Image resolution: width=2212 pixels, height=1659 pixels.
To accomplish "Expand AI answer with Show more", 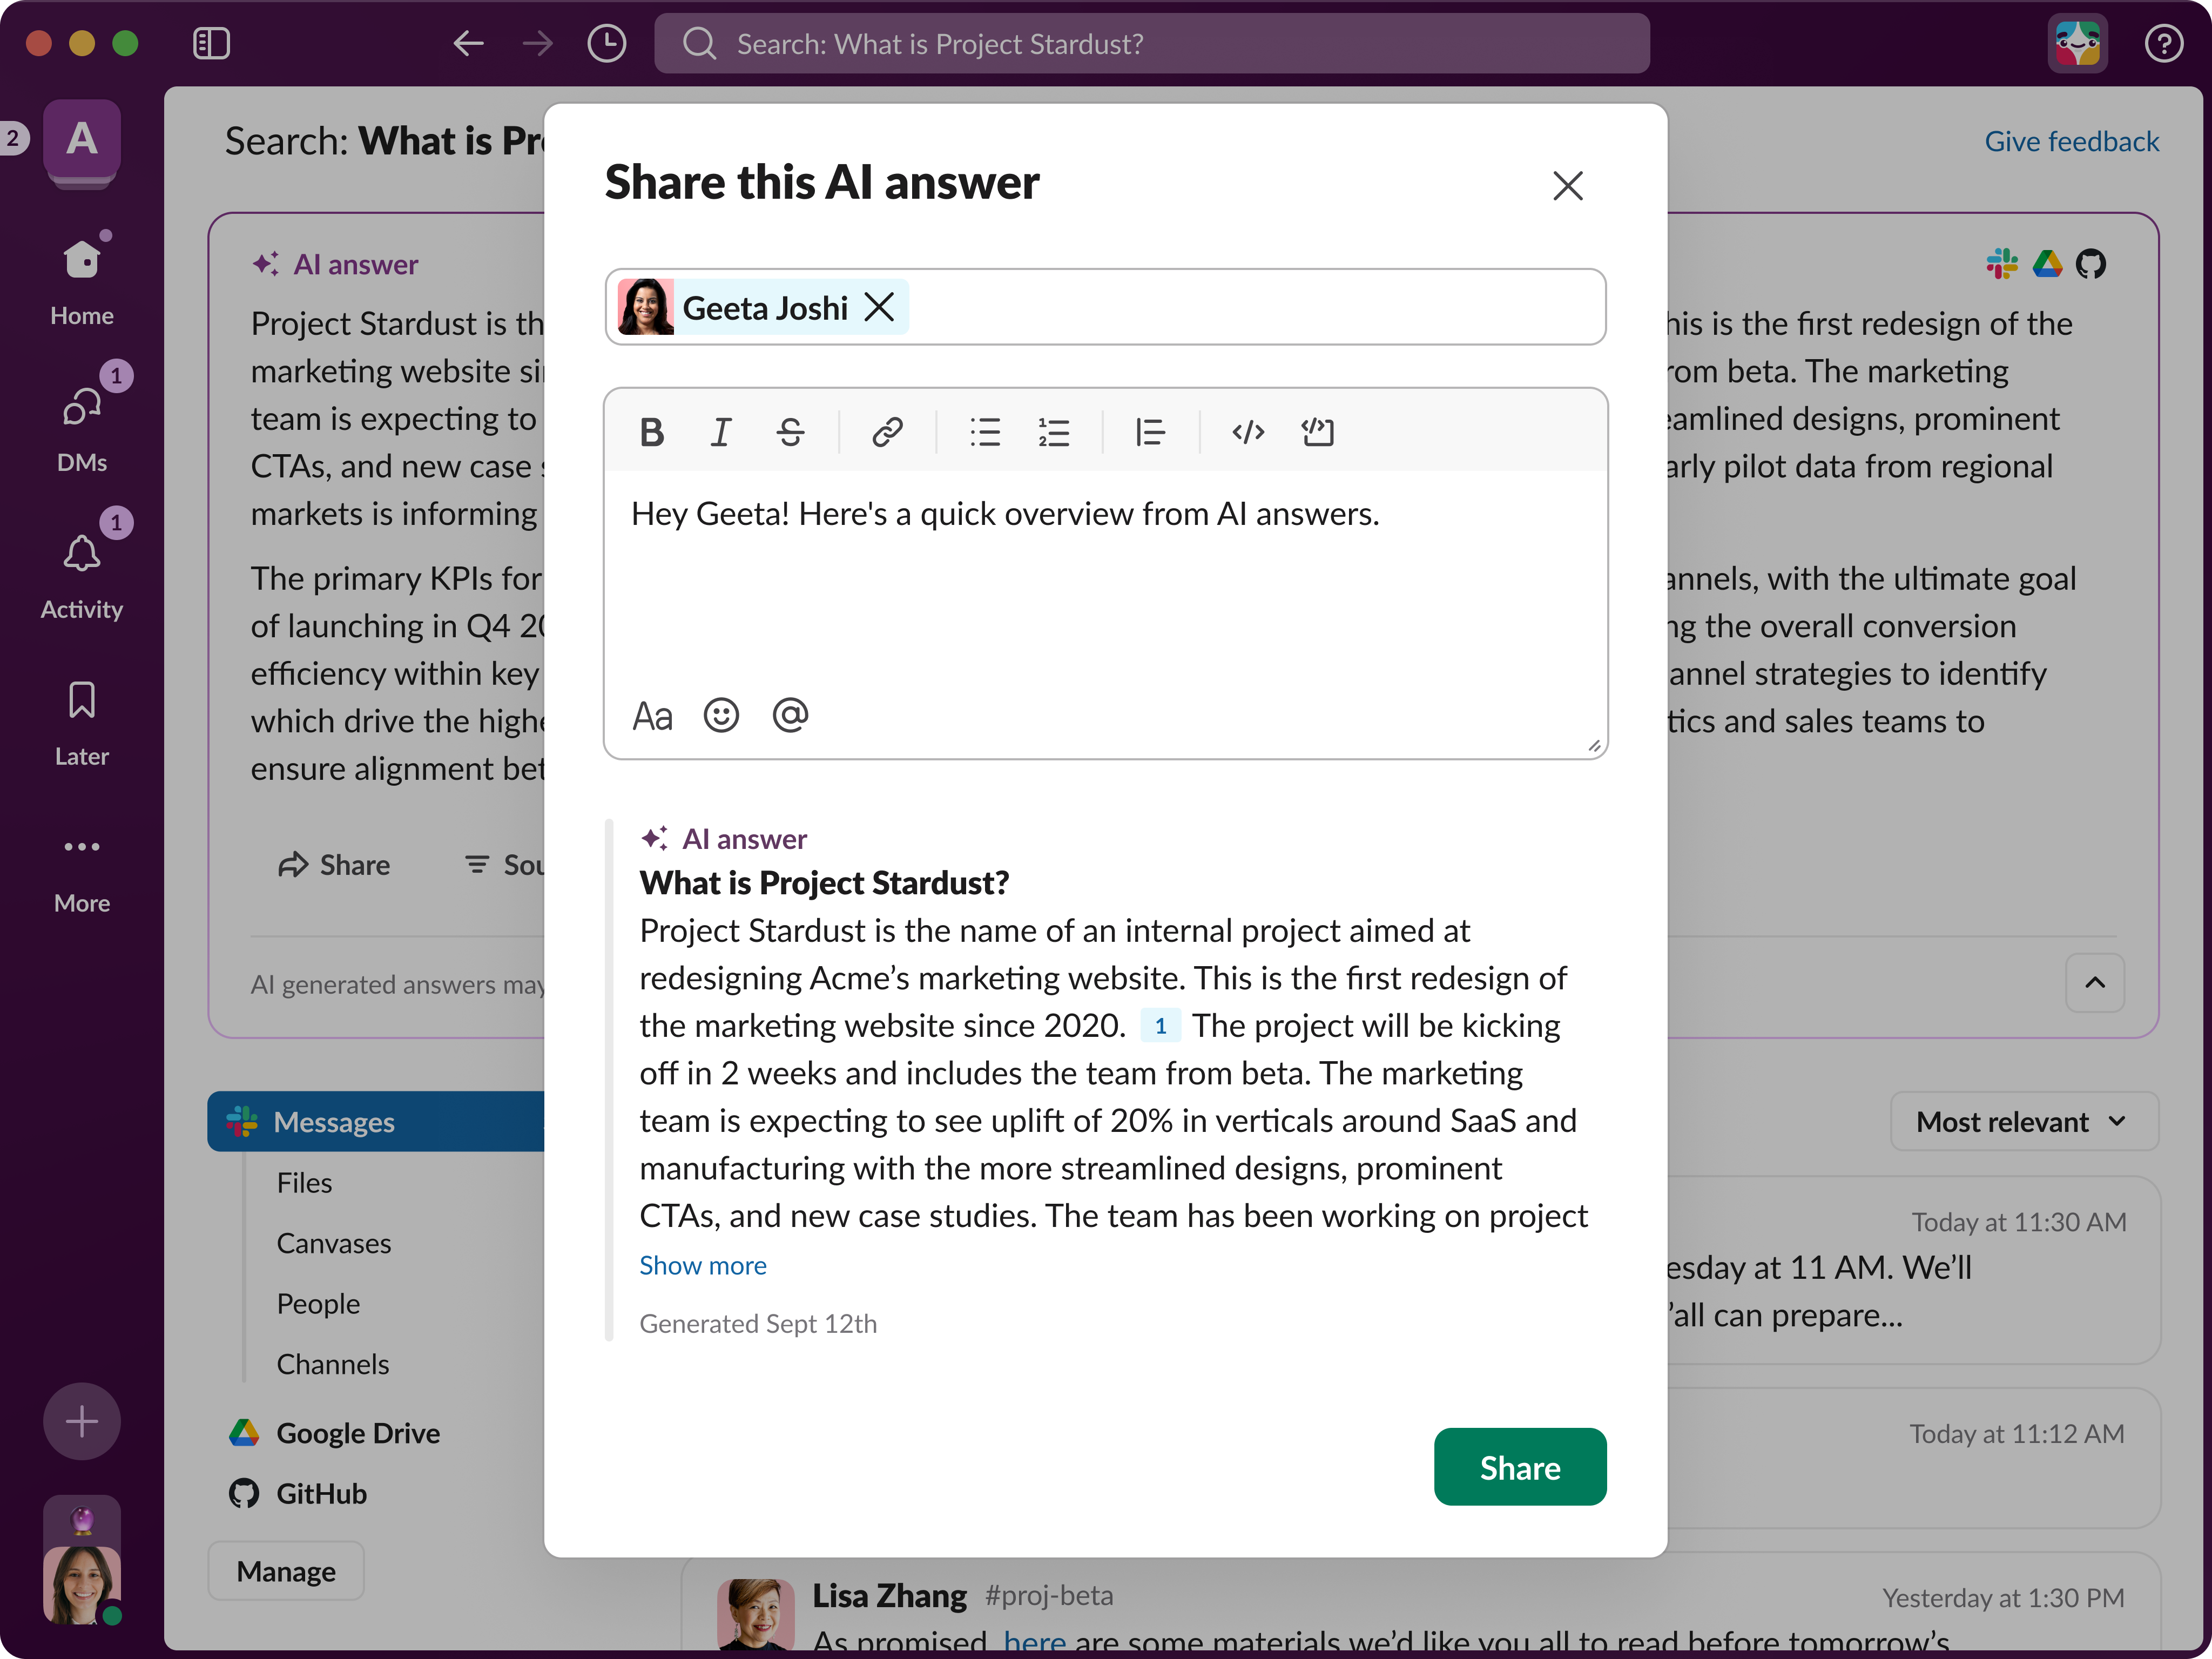I will click(x=702, y=1266).
